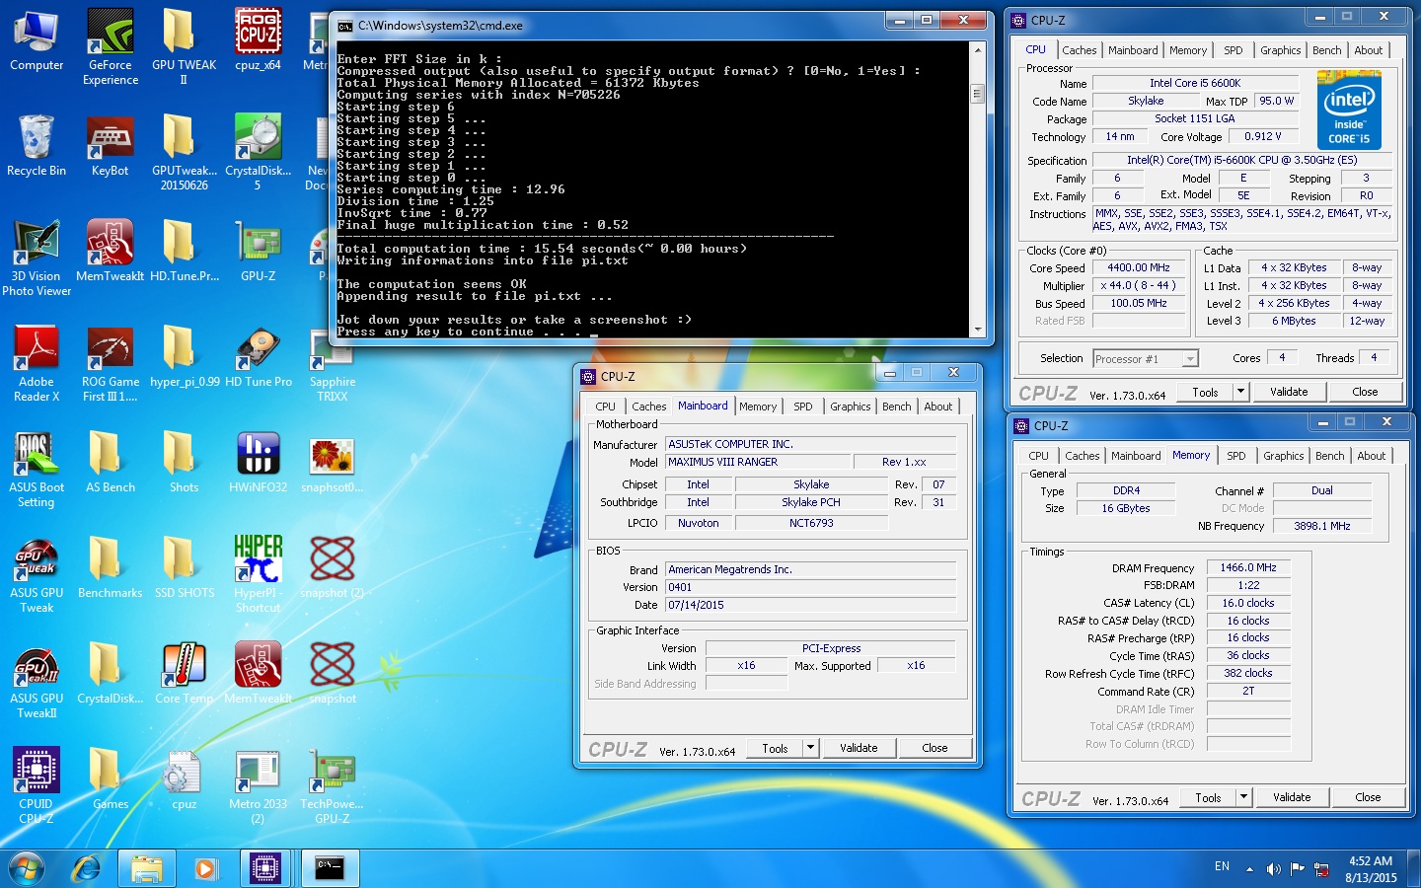Click the EN language indicator
The width and height of the screenshot is (1421, 888).
[1222, 866]
